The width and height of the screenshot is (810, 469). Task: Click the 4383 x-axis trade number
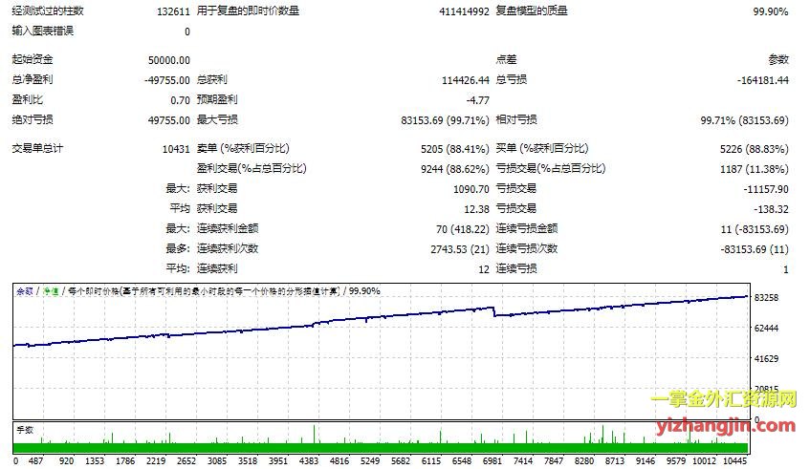click(308, 460)
